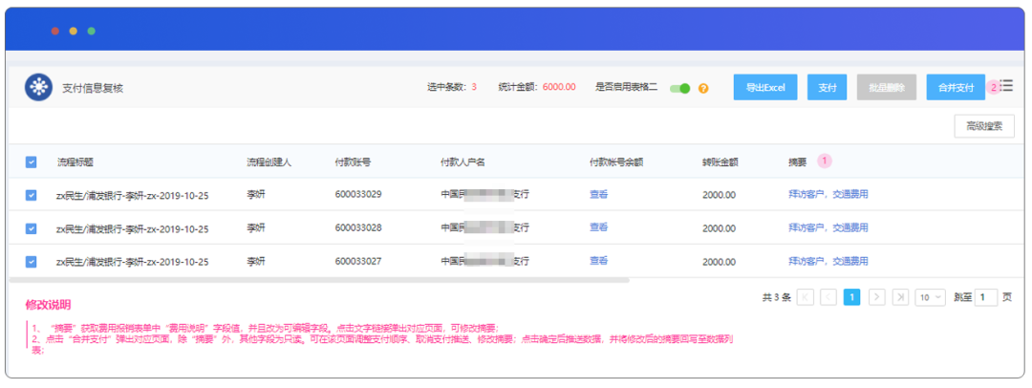Click 2000.00 amount in 600033027 row

[719, 262]
